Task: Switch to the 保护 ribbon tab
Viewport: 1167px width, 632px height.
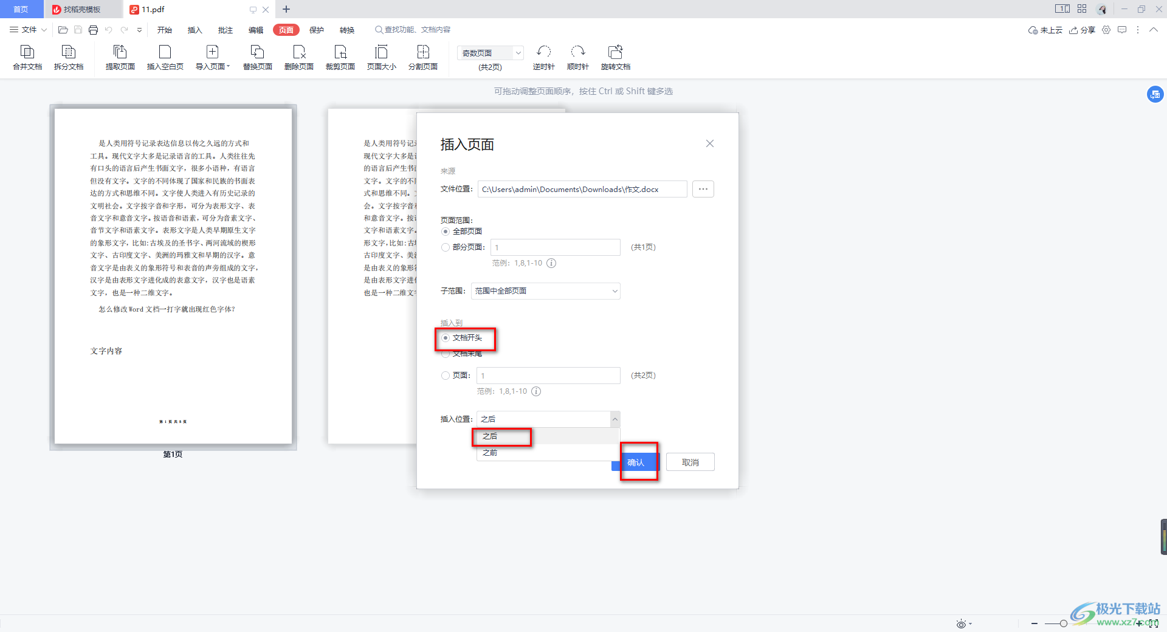Action: (x=317, y=30)
